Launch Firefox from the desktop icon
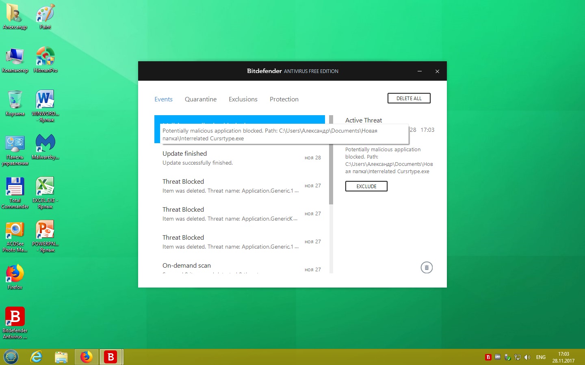Screen dimensions: 585x365 click(15, 277)
